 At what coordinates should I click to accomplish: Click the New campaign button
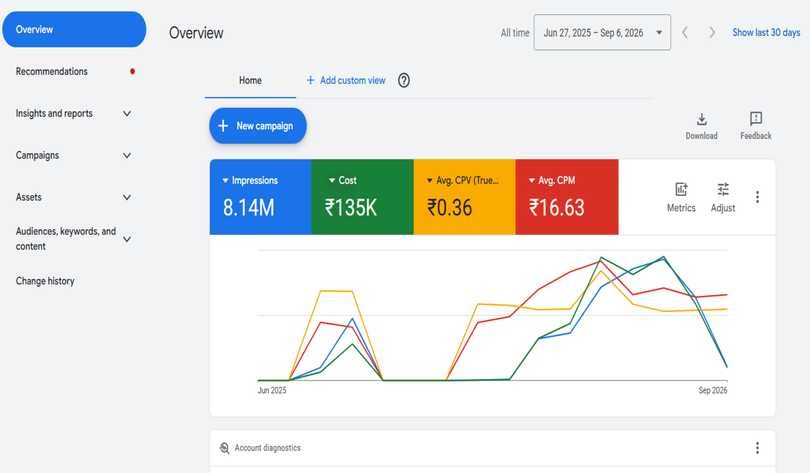pos(258,126)
